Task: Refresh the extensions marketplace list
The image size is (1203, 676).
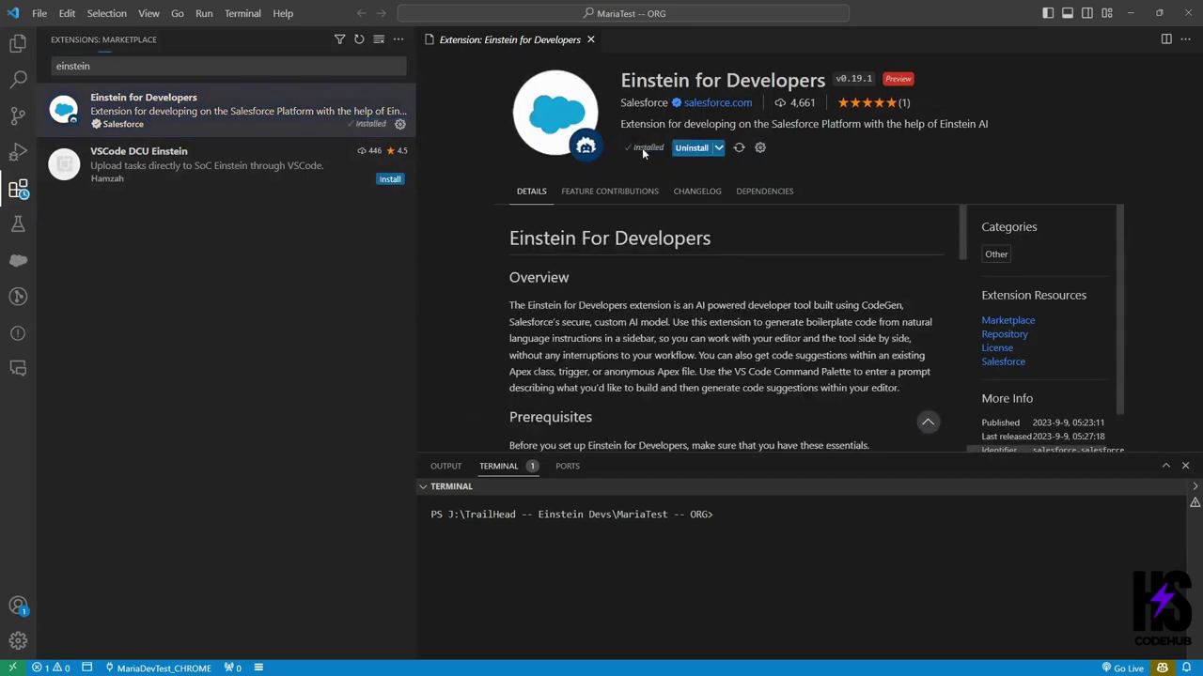Action: [359, 39]
